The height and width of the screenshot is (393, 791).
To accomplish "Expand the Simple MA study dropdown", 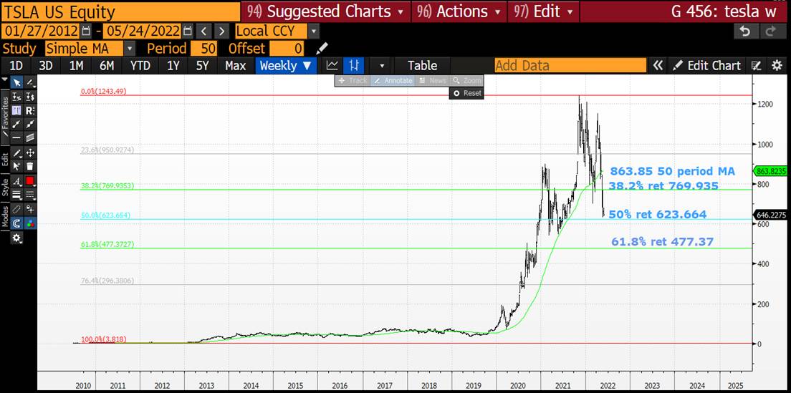I will coord(130,49).
